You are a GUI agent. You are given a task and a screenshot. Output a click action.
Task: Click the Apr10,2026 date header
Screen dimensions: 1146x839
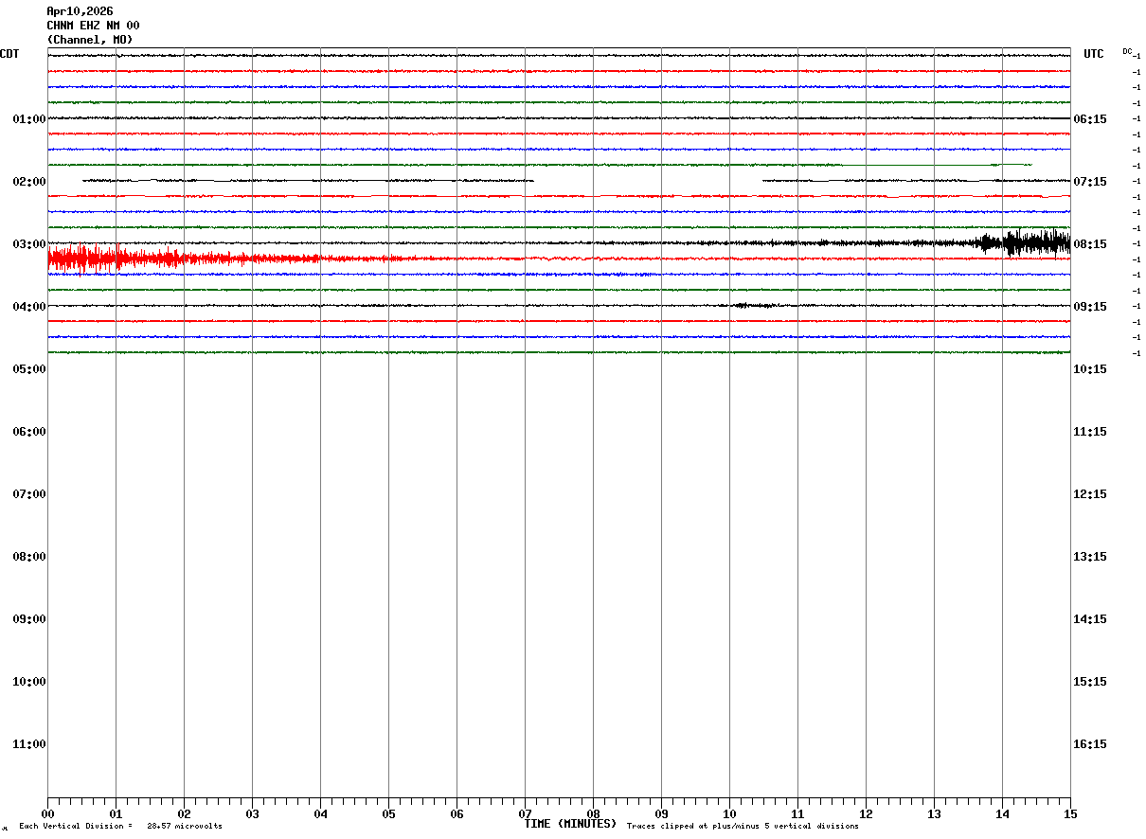[80, 11]
